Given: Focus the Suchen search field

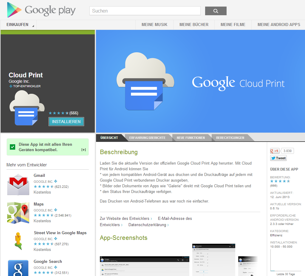Looking at the screenshot, I should tap(145, 11).
